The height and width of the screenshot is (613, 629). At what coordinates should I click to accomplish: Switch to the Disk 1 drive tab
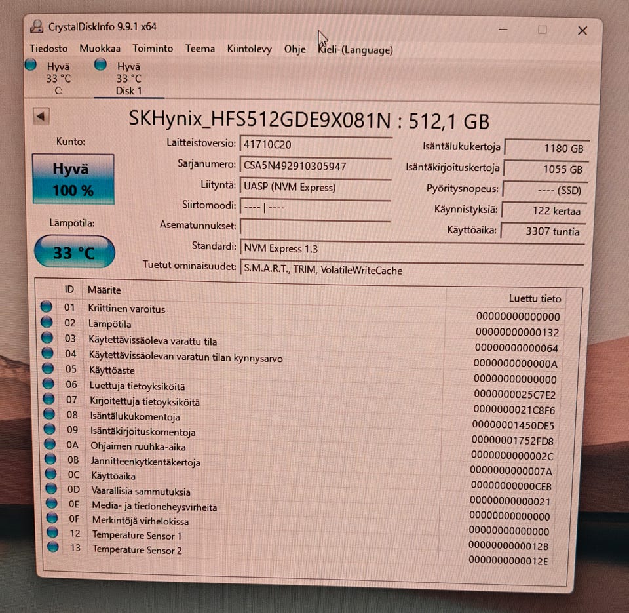pos(129,78)
